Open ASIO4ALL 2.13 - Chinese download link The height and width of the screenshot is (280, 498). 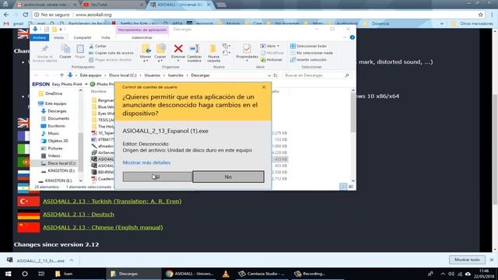[103, 227]
